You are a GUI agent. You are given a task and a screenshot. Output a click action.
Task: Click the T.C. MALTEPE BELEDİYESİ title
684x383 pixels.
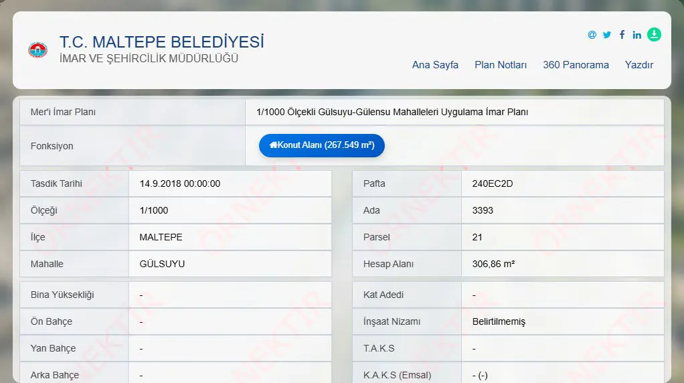pos(162,42)
